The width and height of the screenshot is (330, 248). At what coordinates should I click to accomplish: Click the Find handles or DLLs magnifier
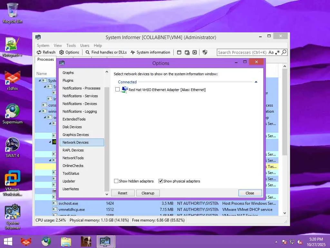tap(88, 52)
